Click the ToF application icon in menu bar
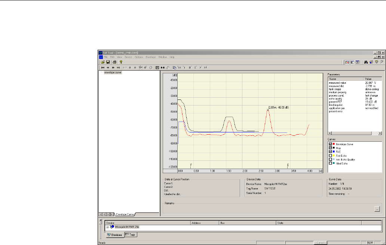This screenshot has height=245, width=386. [x=101, y=57]
